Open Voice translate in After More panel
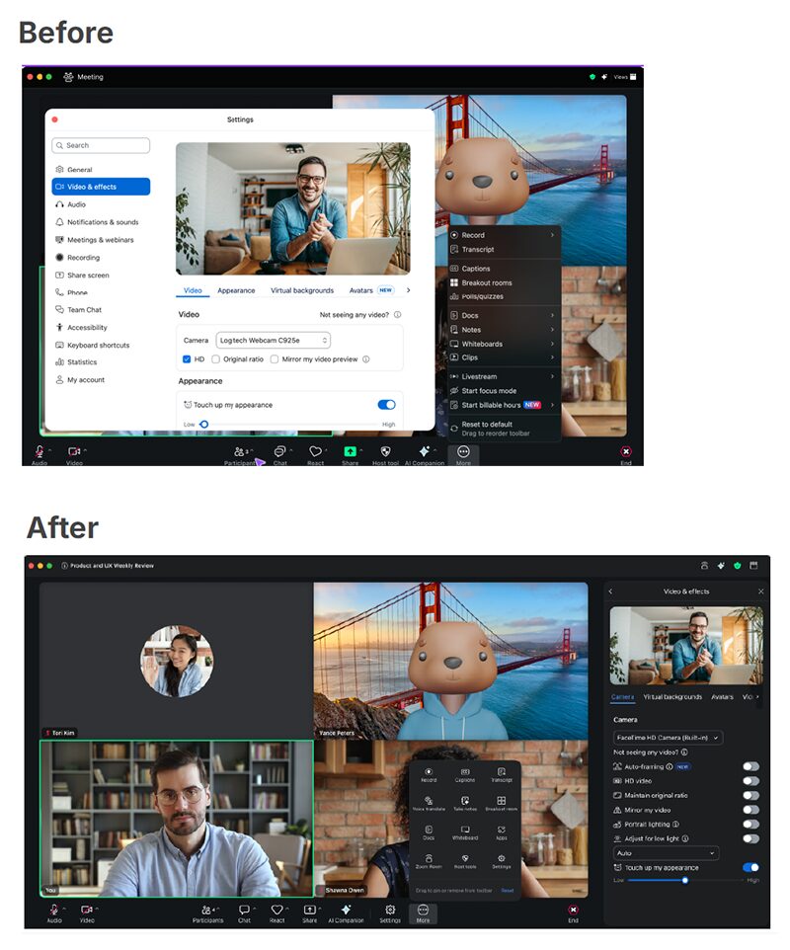 [x=429, y=802]
